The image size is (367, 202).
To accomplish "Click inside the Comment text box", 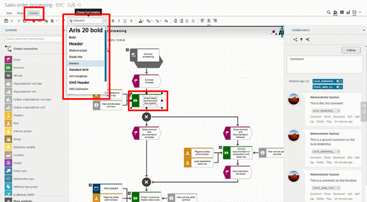I will tap(325, 65).
